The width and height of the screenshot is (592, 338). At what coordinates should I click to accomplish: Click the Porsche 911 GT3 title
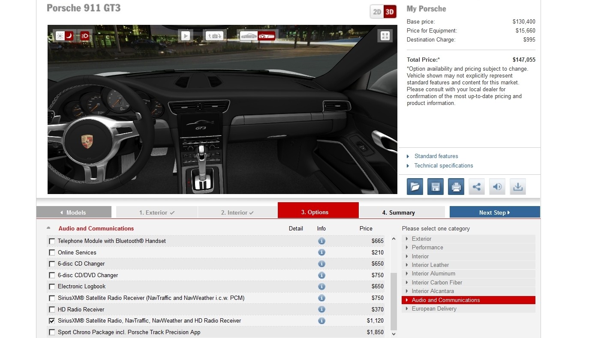pos(84,8)
